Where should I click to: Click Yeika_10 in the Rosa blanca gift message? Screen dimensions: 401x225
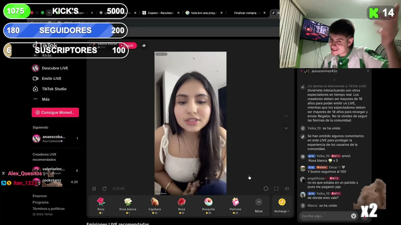(x=323, y=156)
